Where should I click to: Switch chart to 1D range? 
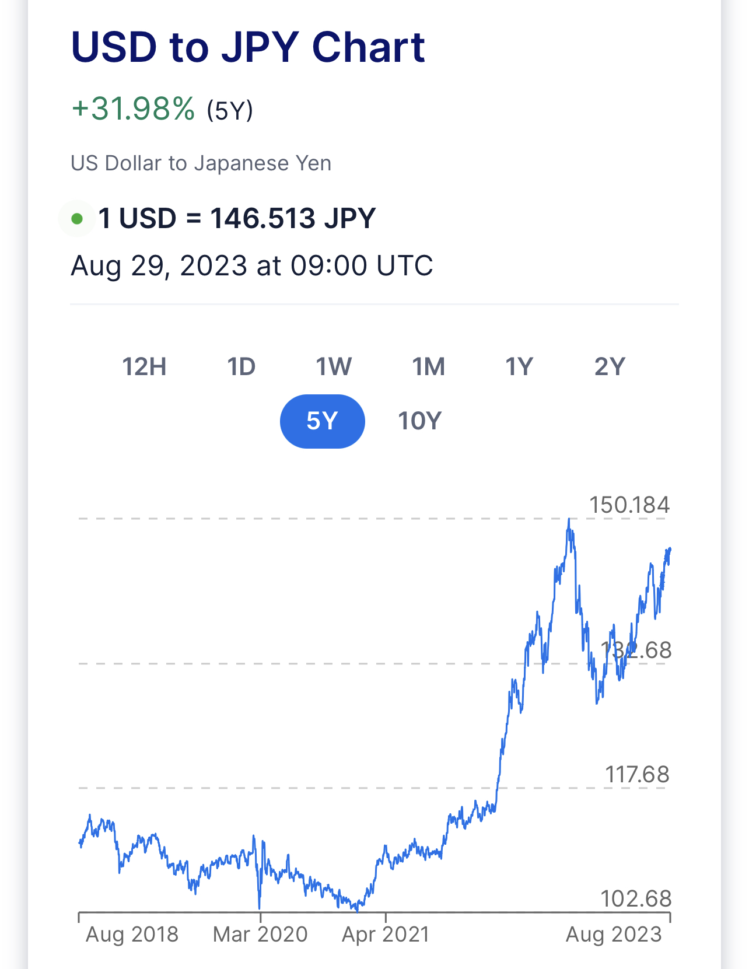pyautogui.click(x=241, y=367)
